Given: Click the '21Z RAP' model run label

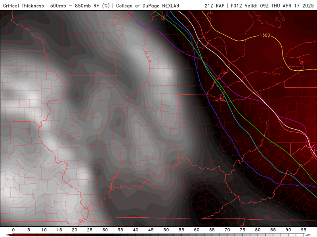Looking at the screenshot, I should pos(214,6).
